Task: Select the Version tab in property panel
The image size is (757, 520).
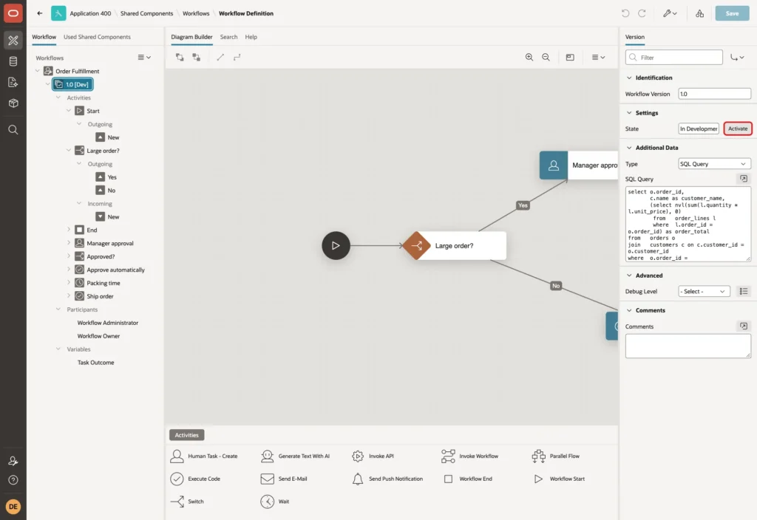Action: tap(634, 37)
